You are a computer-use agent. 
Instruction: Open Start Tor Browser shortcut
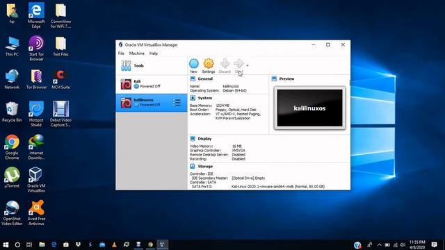tap(36, 48)
